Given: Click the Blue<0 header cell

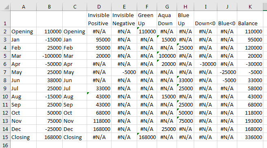Looking at the screenshot, I should 227,19.
